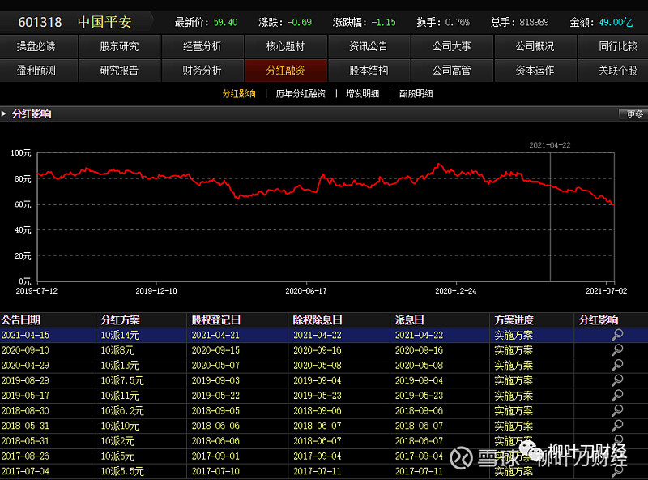
Task: Select the 分红影响 sub-link
Action: coord(239,94)
